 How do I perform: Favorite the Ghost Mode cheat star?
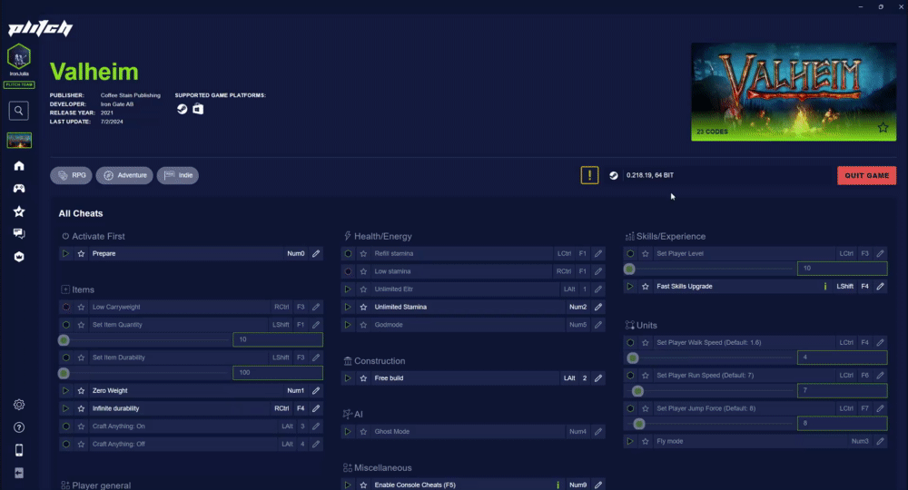pyautogui.click(x=364, y=432)
